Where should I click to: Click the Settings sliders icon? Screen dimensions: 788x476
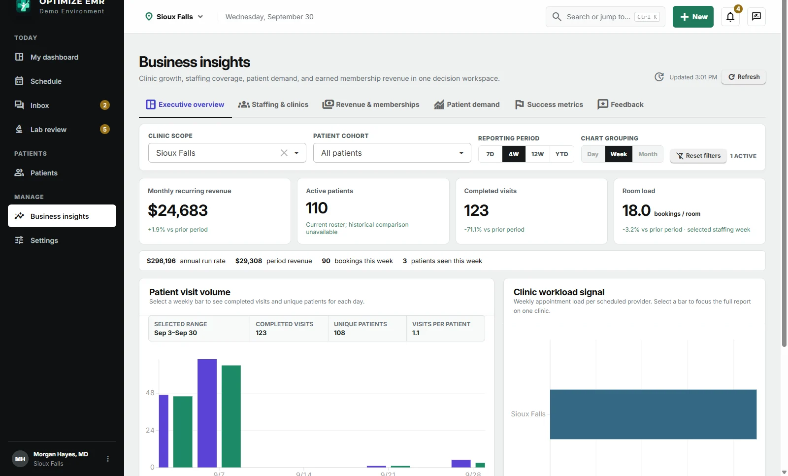(x=19, y=240)
